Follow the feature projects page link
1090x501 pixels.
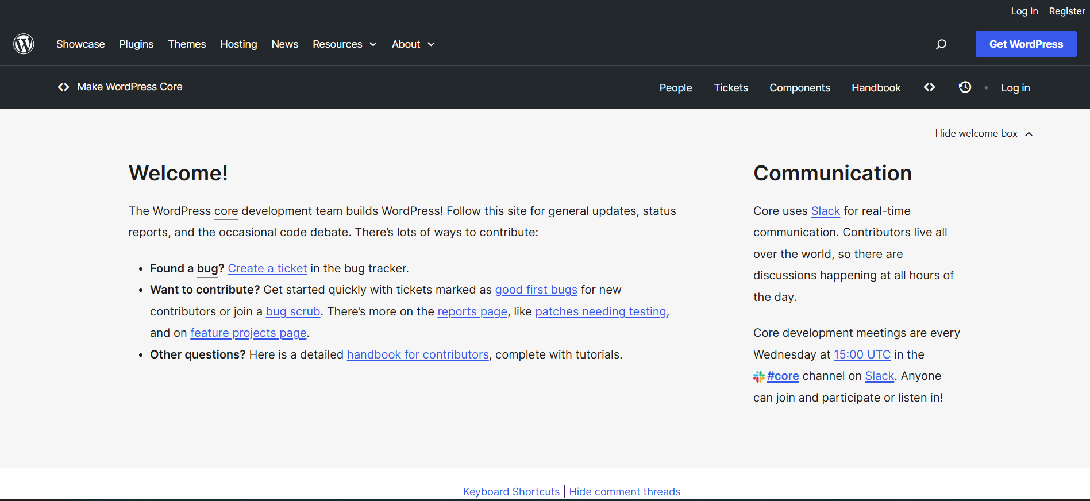tap(248, 333)
